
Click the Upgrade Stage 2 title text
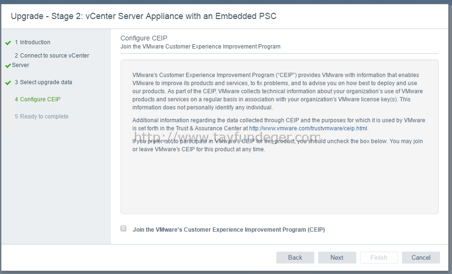click(x=143, y=16)
